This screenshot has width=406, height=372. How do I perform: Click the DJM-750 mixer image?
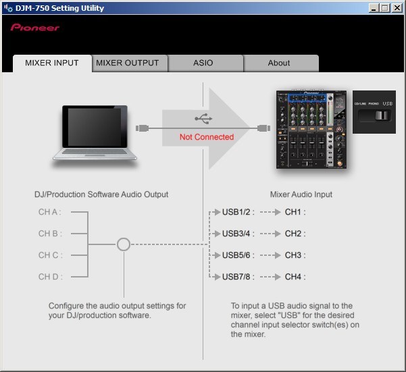pos(311,130)
